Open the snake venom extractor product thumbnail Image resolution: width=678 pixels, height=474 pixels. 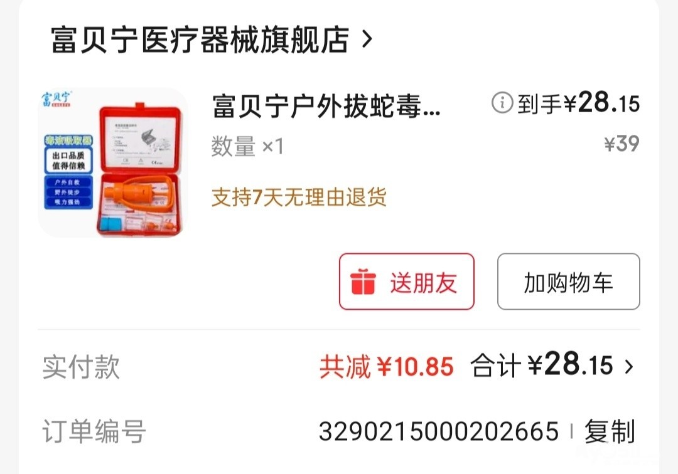tap(113, 162)
